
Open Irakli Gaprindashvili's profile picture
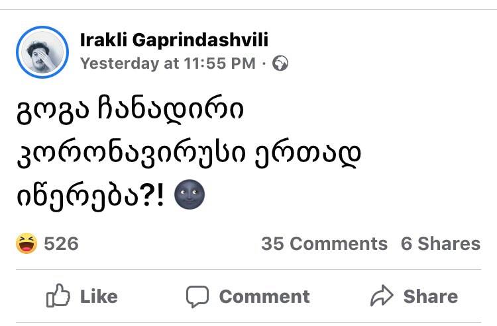[x=42, y=52]
